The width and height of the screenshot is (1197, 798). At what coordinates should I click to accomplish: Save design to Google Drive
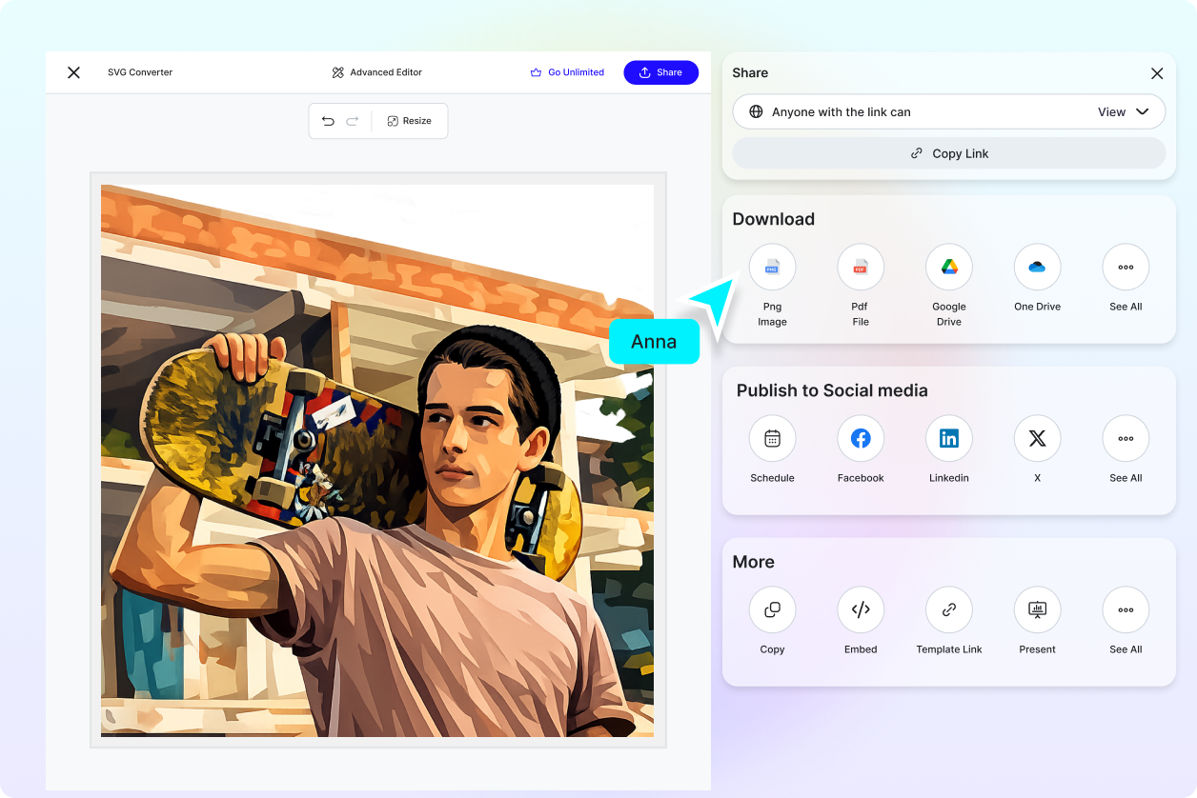[x=948, y=267]
